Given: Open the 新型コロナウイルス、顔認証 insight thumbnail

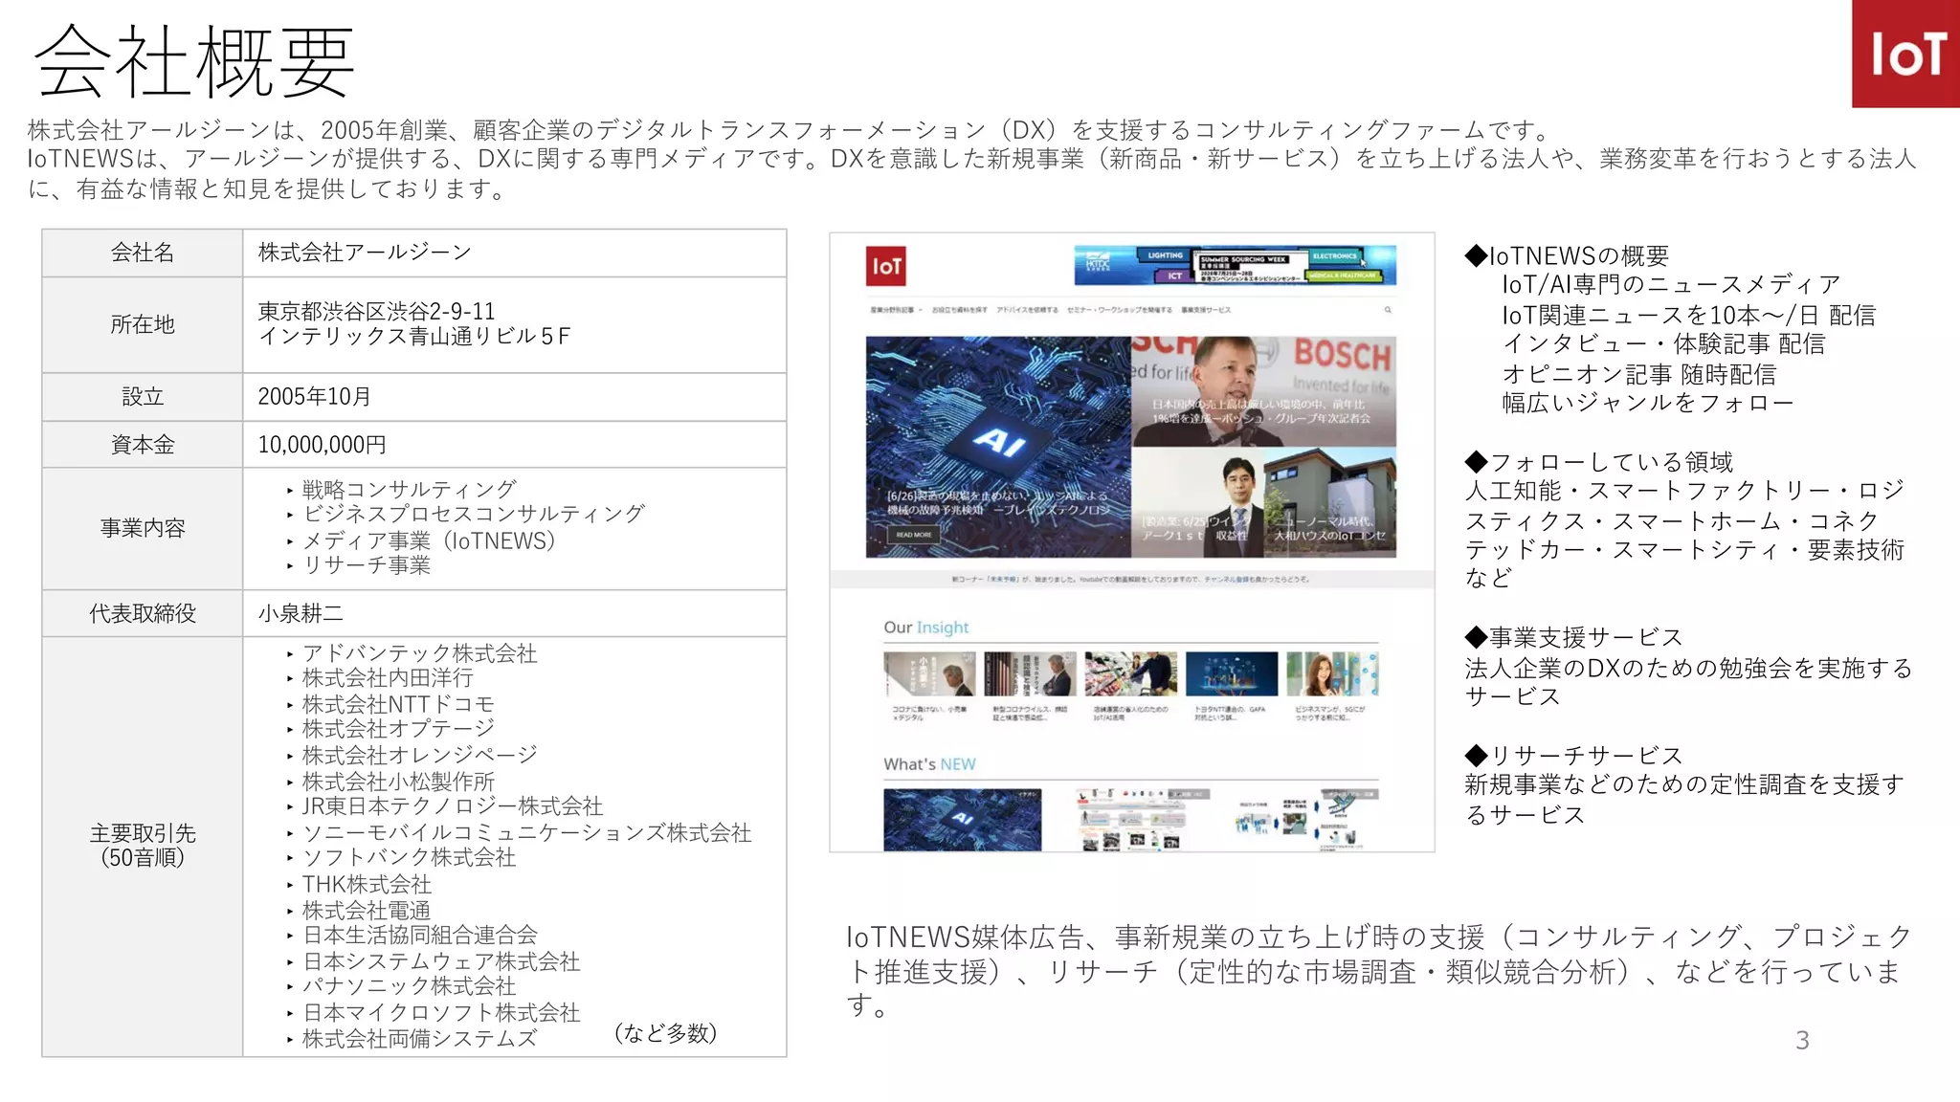Looking at the screenshot, I should [1030, 674].
